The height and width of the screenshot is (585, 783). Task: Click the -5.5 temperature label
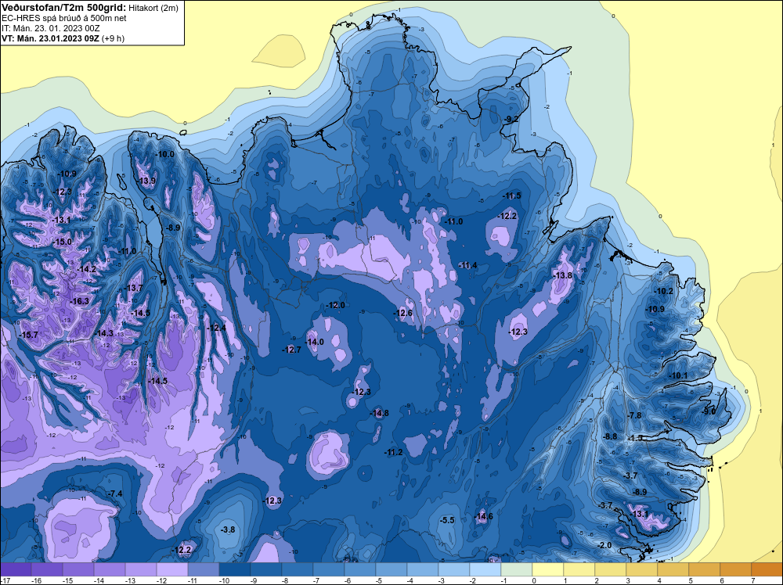tap(447, 520)
